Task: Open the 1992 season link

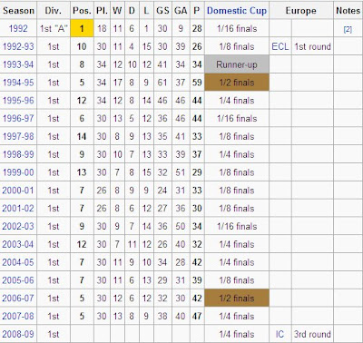Action: (18, 28)
